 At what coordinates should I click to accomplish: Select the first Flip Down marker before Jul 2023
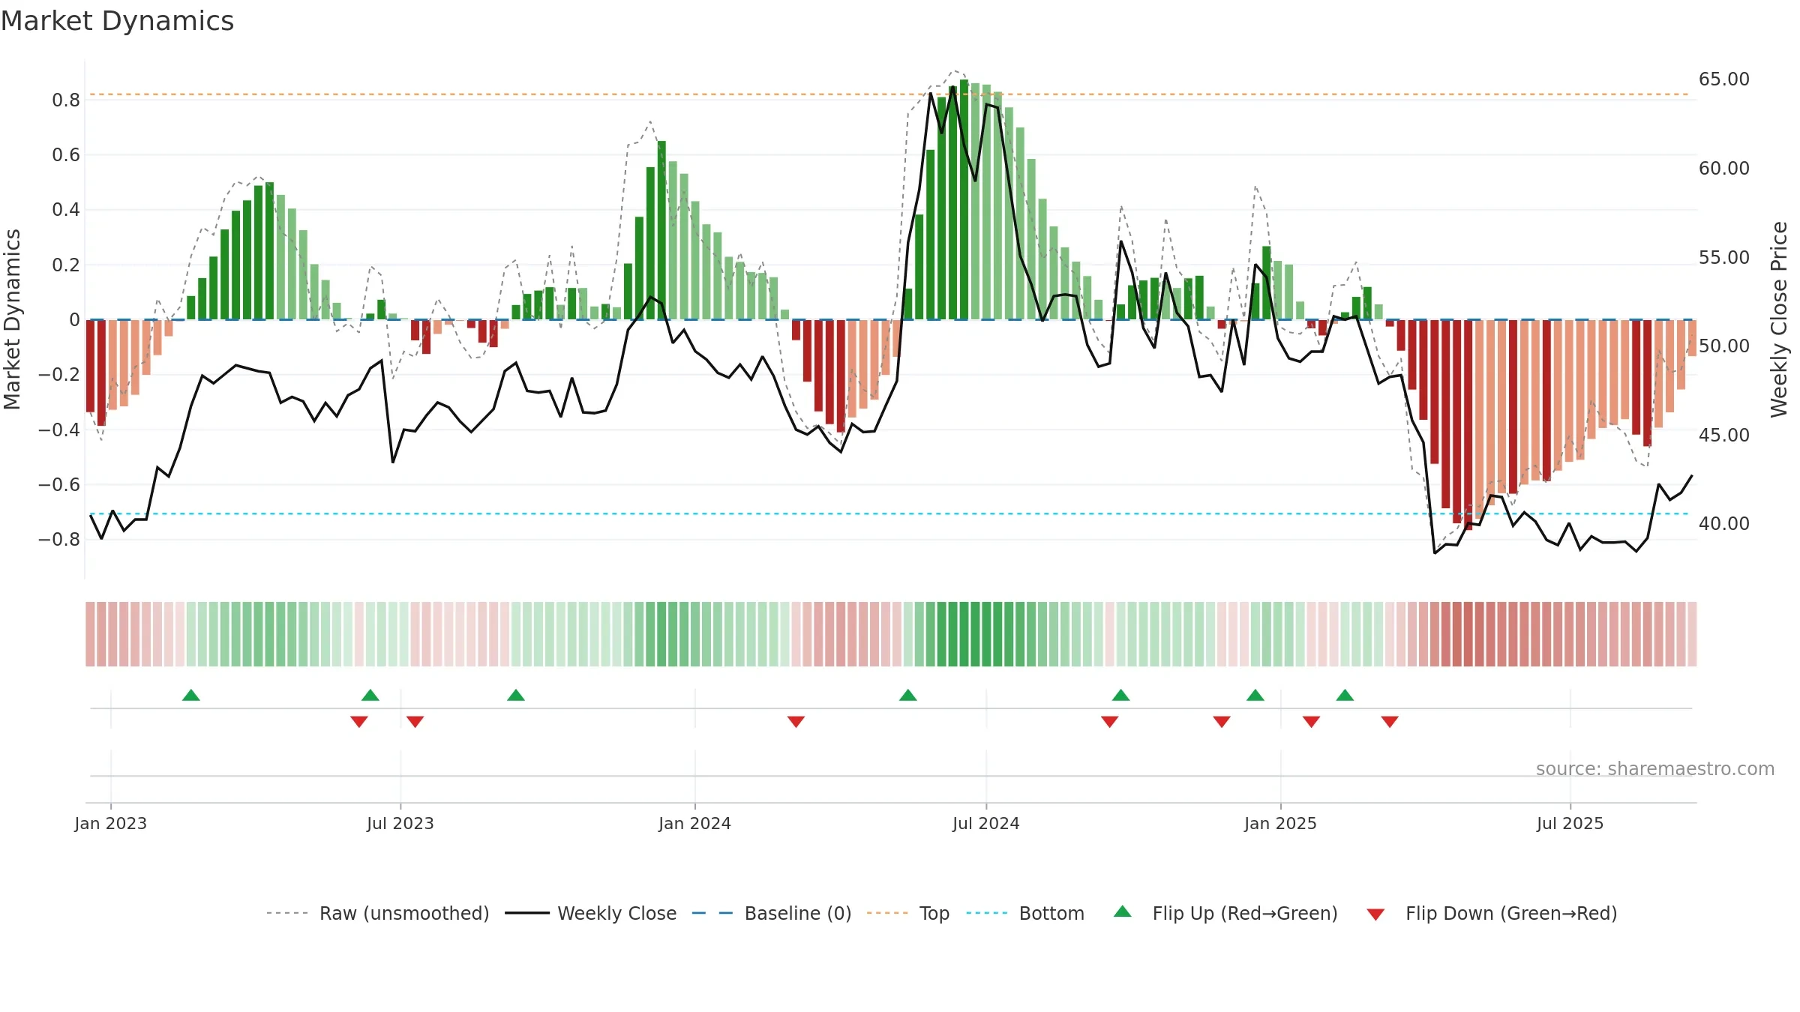[x=359, y=722]
